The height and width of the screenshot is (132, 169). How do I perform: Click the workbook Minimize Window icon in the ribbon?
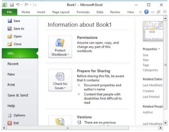(x=153, y=12)
